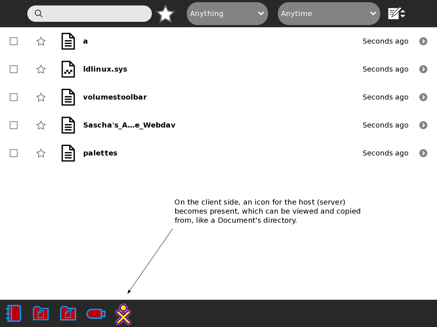Expand the Anything type filter dropdown

tap(227, 14)
